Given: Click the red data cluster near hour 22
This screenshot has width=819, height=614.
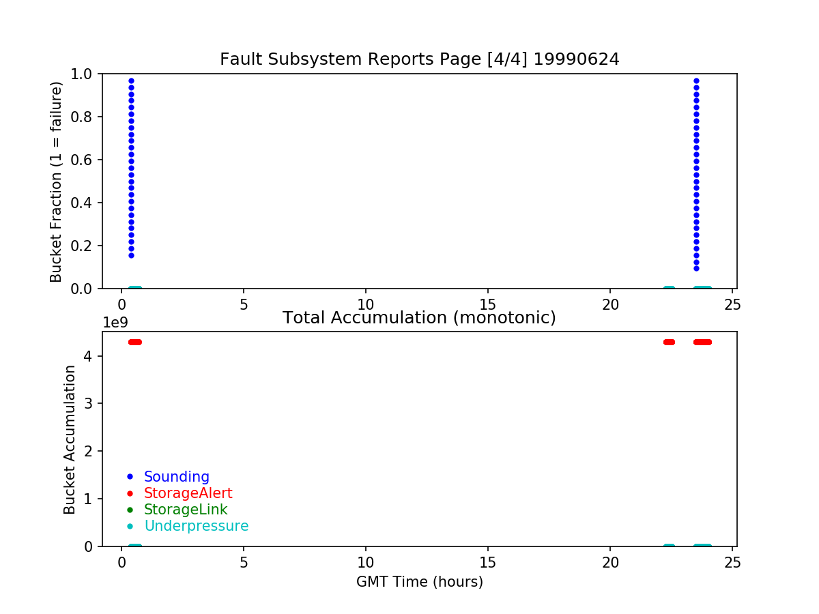Looking at the screenshot, I should pos(669,342).
